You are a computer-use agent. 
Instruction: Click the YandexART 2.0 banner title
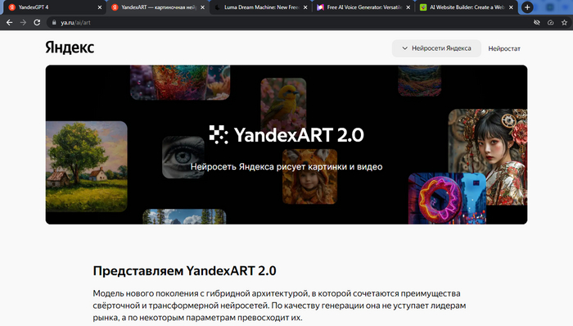pyautogui.click(x=299, y=135)
